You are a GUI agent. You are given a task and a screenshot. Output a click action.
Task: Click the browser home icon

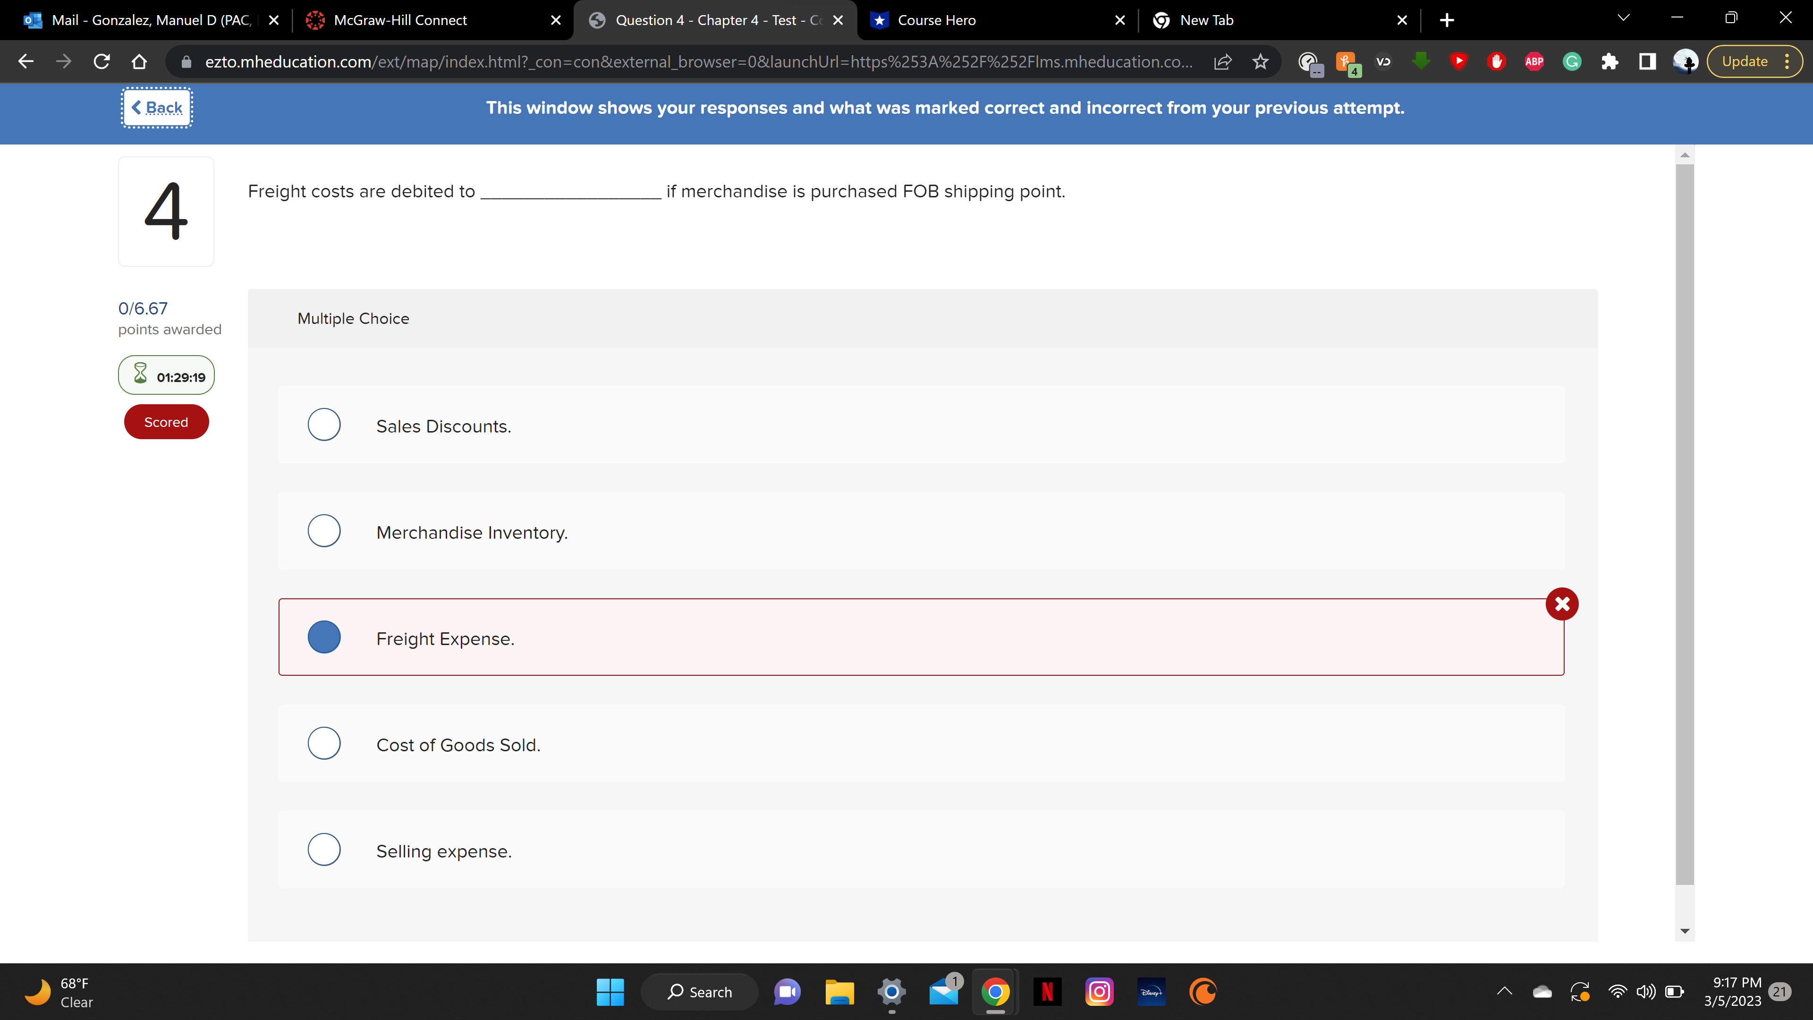click(x=139, y=62)
